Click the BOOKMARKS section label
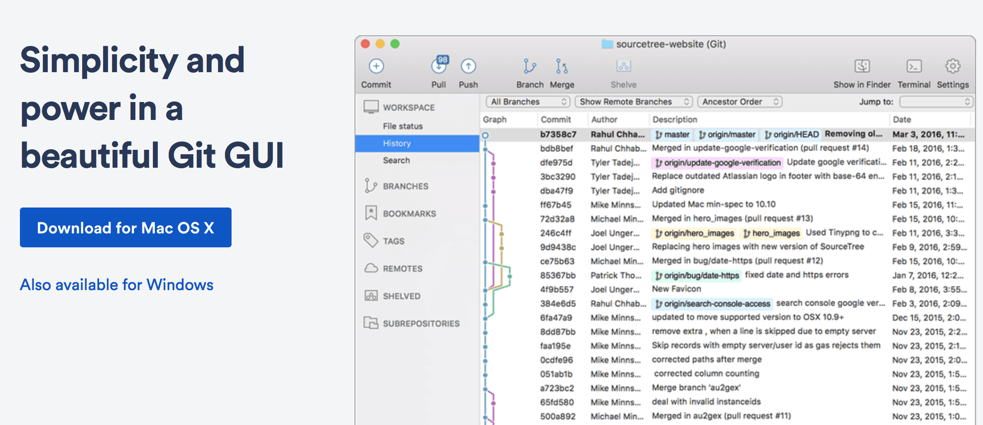The width and height of the screenshot is (983, 425). pos(409,213)
